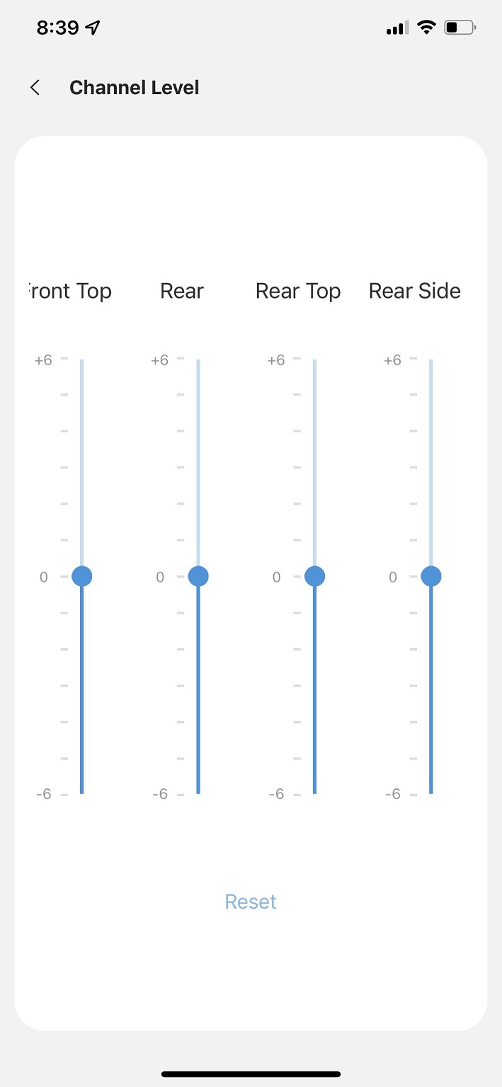The image size is (502, 1087).
Task: Set Rear Side slider to -6 at bottom
Action: (x=430, y=793)
